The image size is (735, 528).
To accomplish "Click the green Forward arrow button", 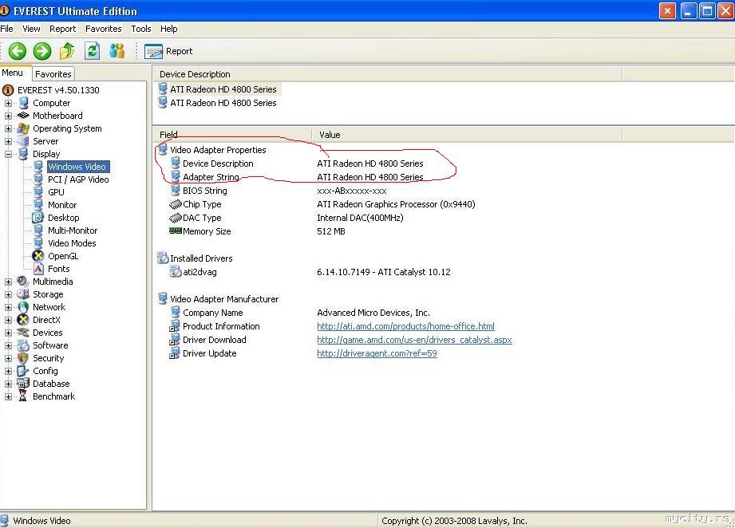I will pos(42,50).
